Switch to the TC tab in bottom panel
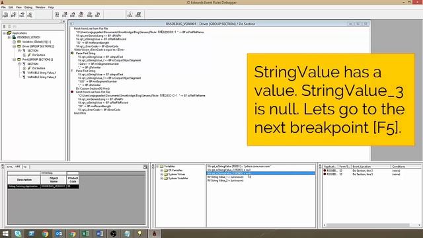This screenshot has width=423, height=238. (25, 167)
